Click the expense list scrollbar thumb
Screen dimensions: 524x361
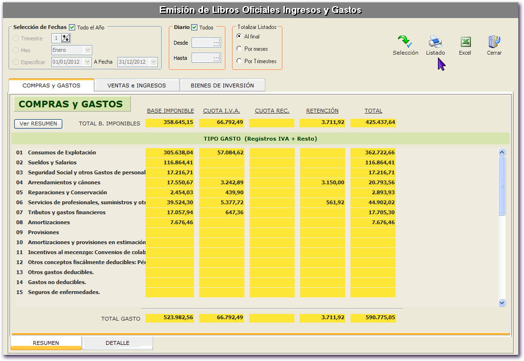pyautogui.click(x=502, y=186)
